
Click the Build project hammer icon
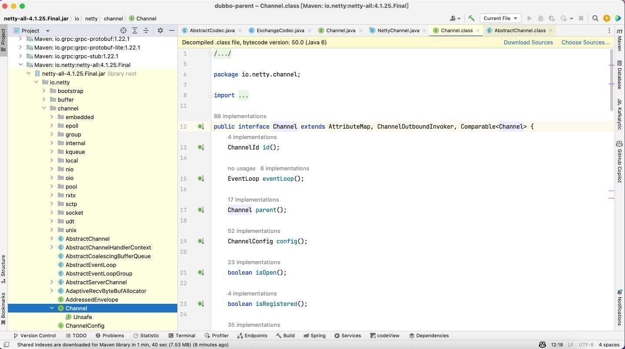[471, 18]
